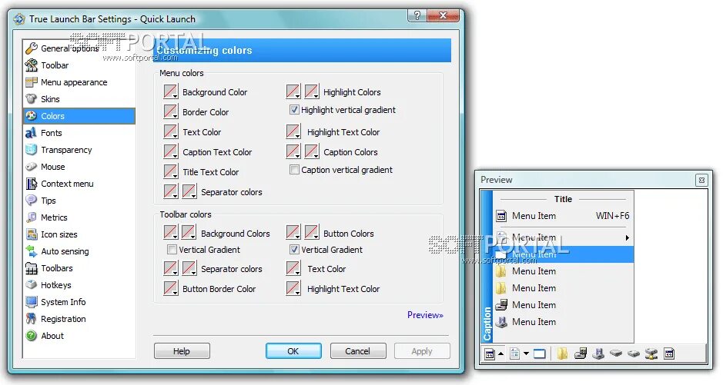Pick the Toolbar colors Text Color swatch

(293, 268)
